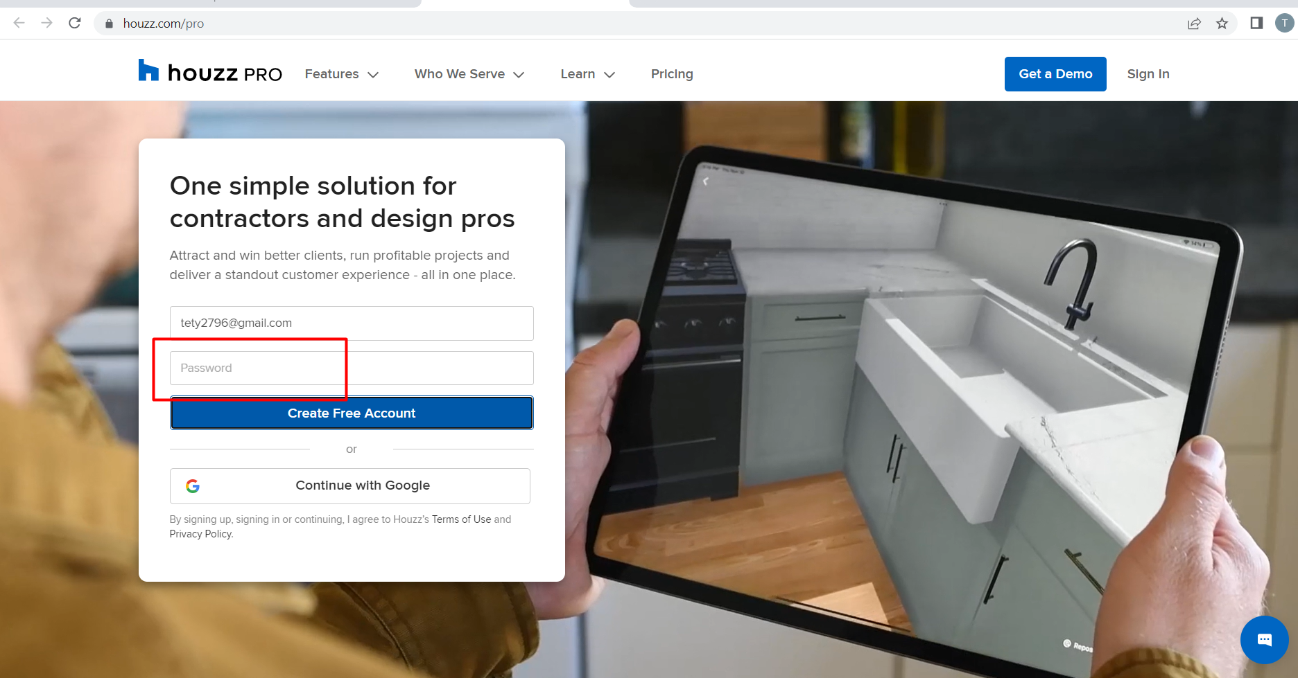1298x678 pixels.
Task: Bookmark this page with the star icon
Action: click(x=1222, y=24)
